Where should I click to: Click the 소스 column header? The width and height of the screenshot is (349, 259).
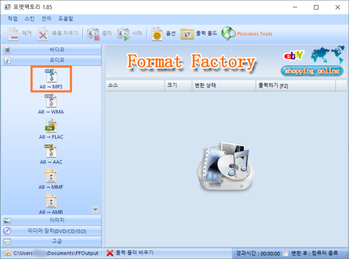click(x=135, y=85)
